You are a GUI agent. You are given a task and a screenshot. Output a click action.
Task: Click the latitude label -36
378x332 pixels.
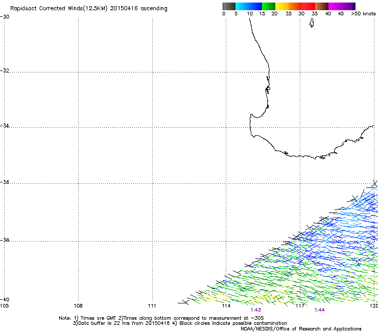click(x=5, y=182)
